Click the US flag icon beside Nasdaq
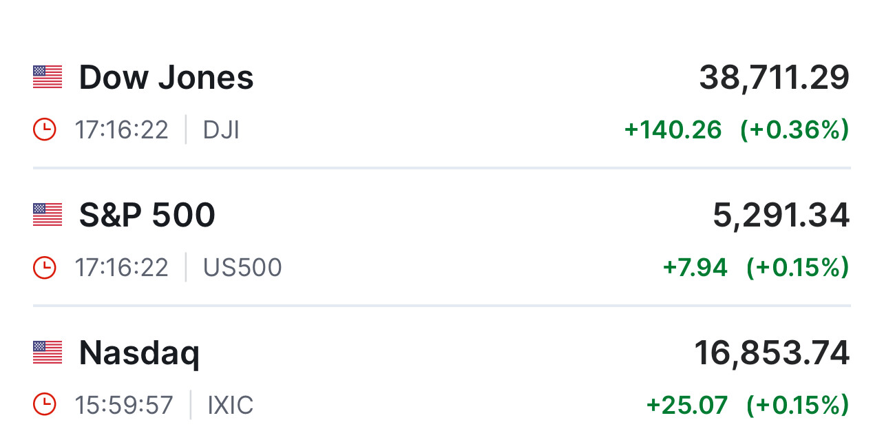Image resolution: width=884 pixels, height=440 pixels. 48,353
